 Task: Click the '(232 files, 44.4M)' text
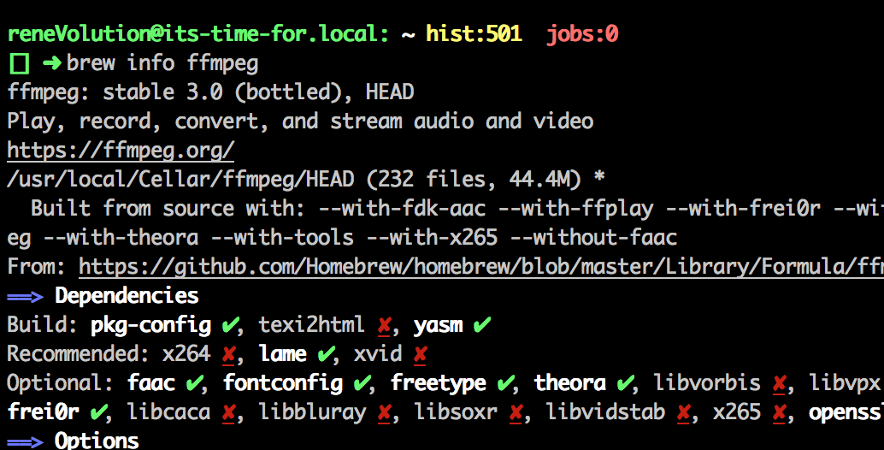474,180
